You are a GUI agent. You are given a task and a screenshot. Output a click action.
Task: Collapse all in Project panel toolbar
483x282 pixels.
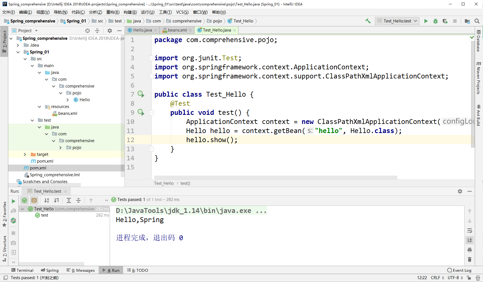(97, 31)
